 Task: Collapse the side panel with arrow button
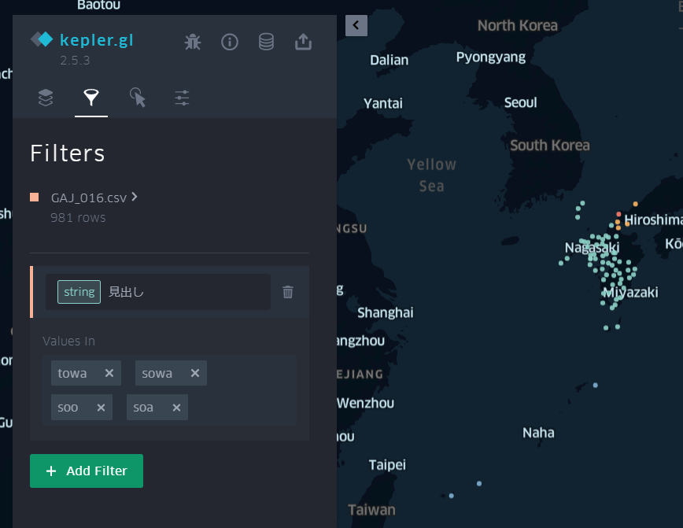[x=356, y=25]
